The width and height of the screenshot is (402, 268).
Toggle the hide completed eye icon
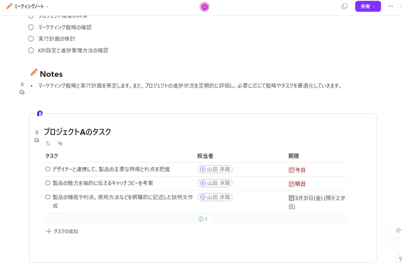pyautogui.click(x=60, y=144)
